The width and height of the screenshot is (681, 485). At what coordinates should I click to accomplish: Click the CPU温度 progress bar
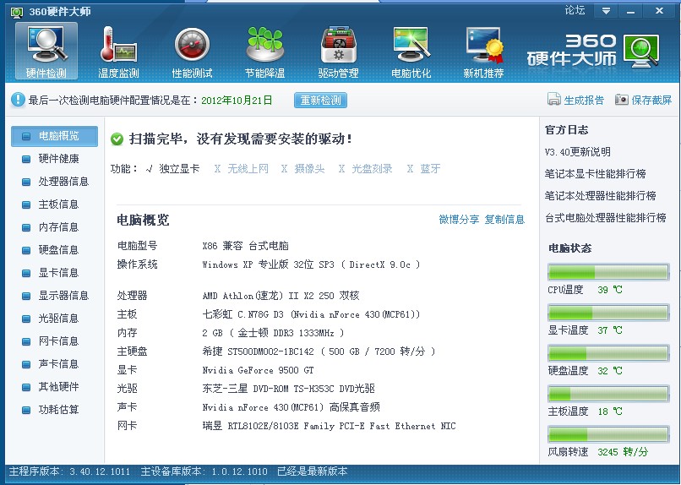[x=608, y=272]
